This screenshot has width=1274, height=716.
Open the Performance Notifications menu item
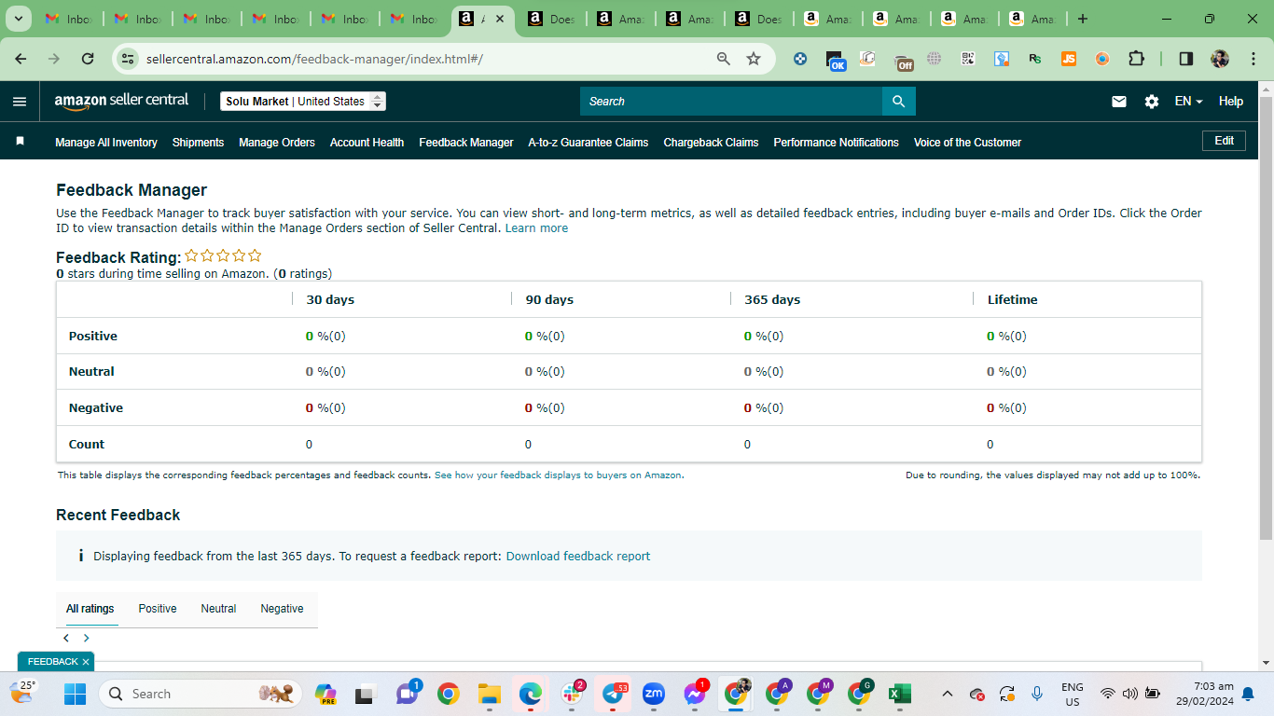click(x=837, y=143)
